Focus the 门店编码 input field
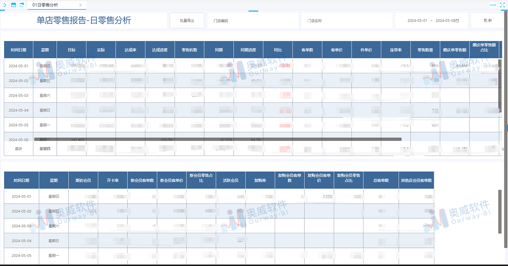Screen dimensions: 508x266 click(253, 20)
